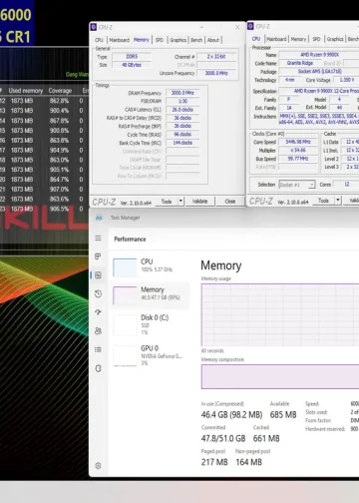Expand the Tools dropdown arrow in left CPU-Z
The height and width of the screenshot is (503, 359).
[x=180, y=202]
